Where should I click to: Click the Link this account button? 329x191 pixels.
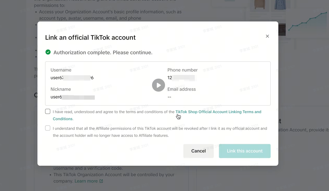click(x=245, y=151)
